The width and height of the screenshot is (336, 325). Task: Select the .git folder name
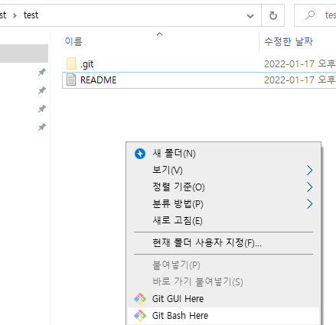pos(87,64)
